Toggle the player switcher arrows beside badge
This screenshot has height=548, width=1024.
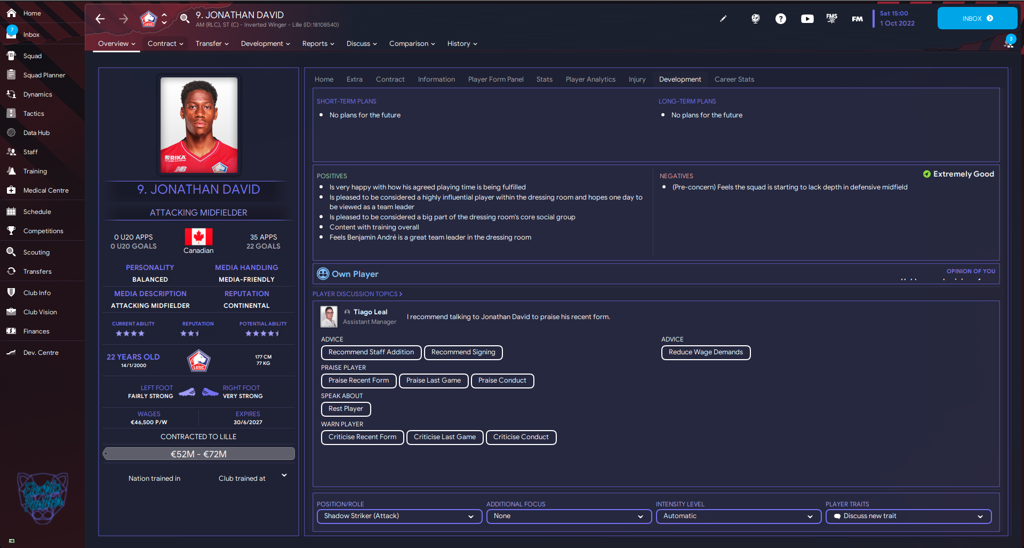(164, 19)
